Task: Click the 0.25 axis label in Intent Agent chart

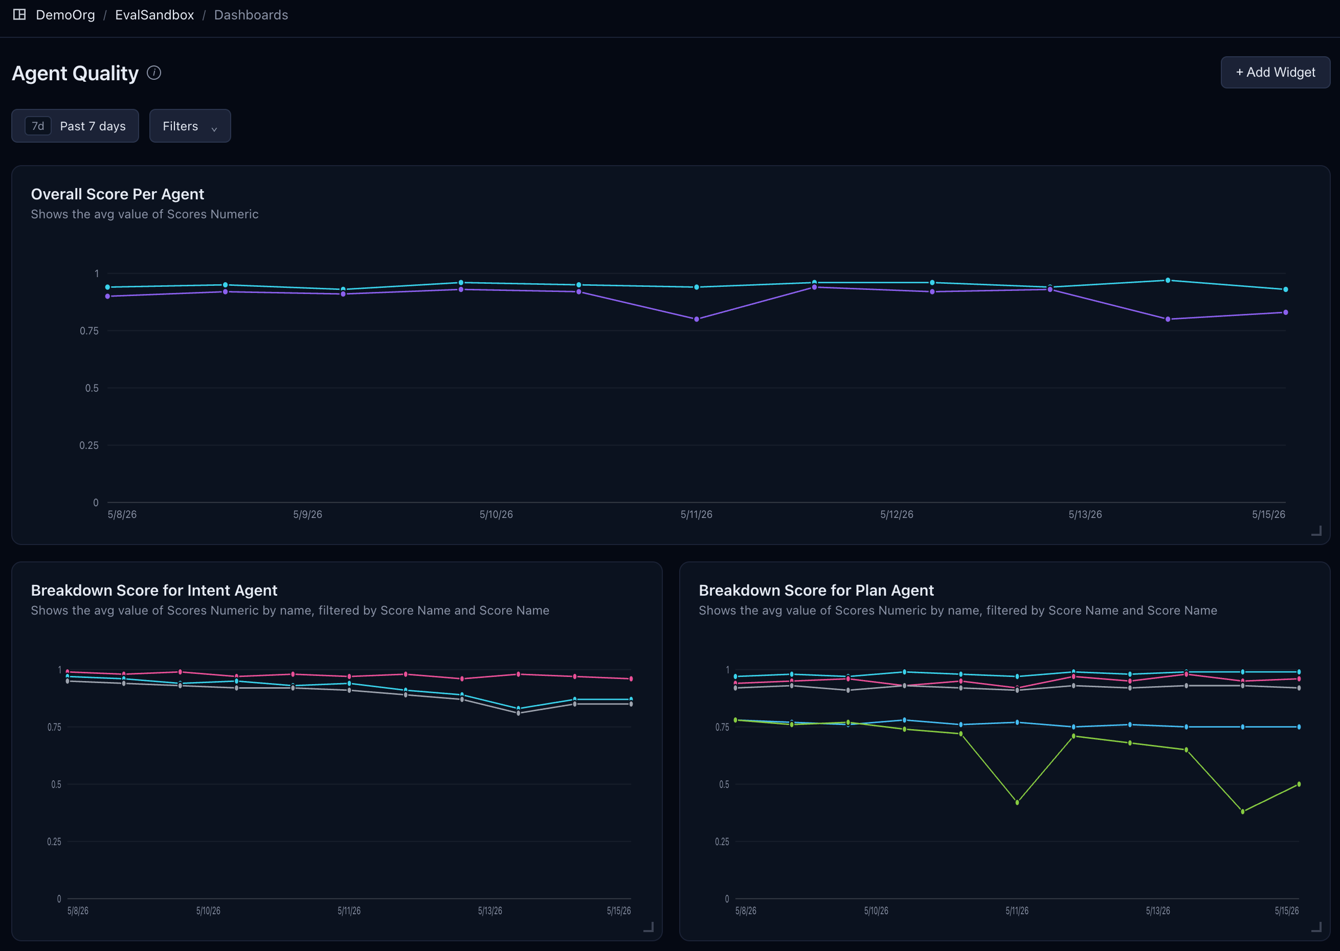Action: click(x=54, y=842)
